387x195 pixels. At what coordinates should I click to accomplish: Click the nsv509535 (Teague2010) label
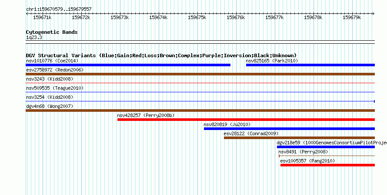tap(55, 88)
